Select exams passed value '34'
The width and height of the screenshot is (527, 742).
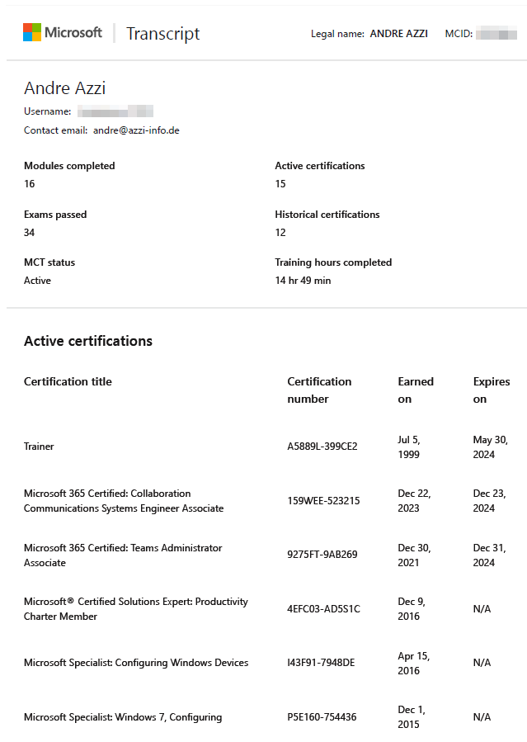tap(30, 233)
